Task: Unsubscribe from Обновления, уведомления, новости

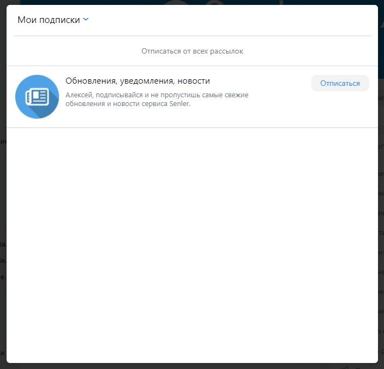Action: point(340,83)
